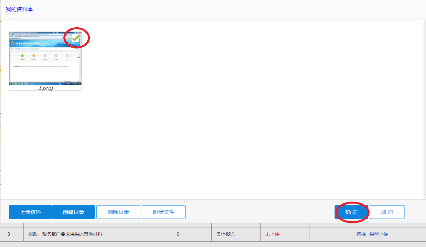Image resolution: width=426 pixels, height=247 pixels.
Task: Click the count cell showing 0
Action: pos(178,234)
